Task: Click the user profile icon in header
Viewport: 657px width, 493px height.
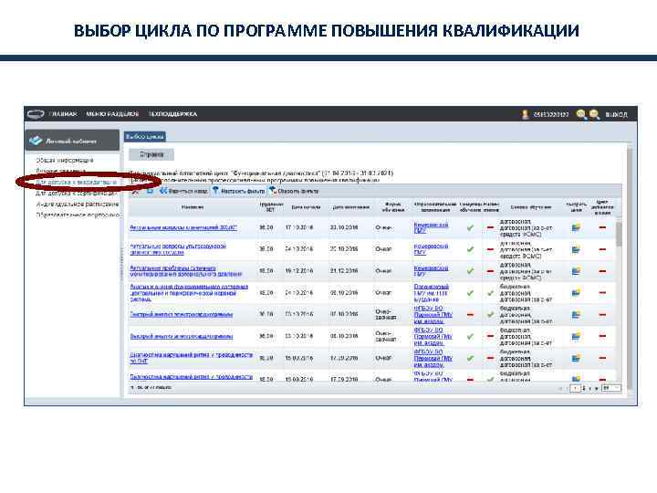Action: (x=526, y=114)
